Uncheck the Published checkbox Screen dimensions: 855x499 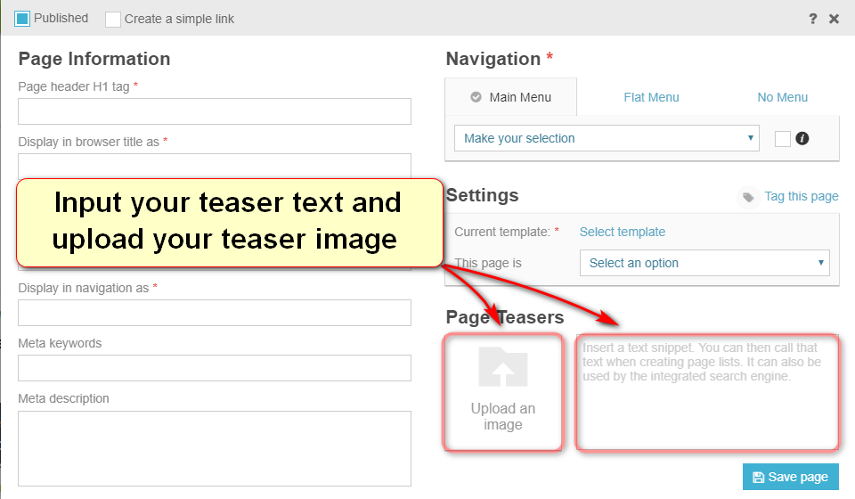[22, 19]
